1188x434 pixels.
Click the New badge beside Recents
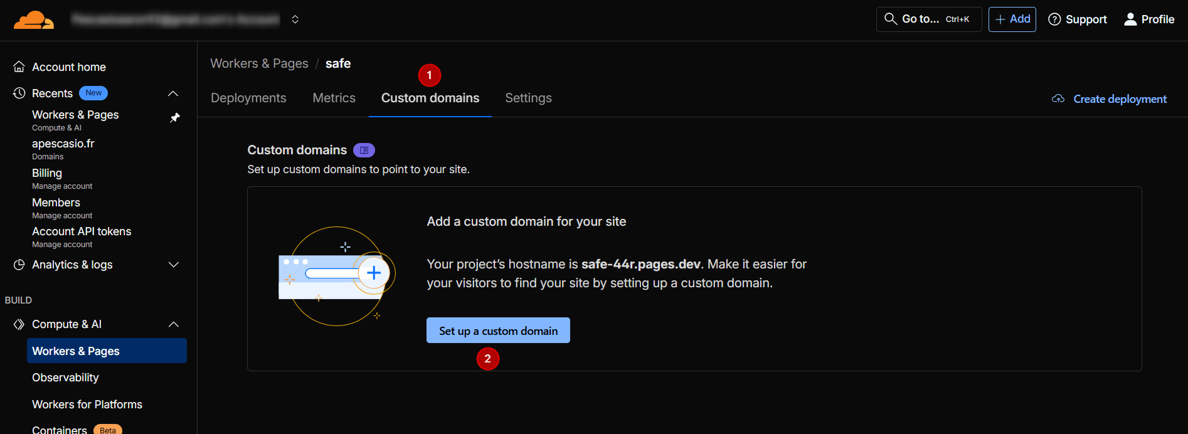click(93, 93)
